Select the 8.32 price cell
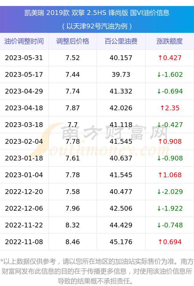Image resolution: width=194 pixels, height=286 pixels. coord(73,225)
